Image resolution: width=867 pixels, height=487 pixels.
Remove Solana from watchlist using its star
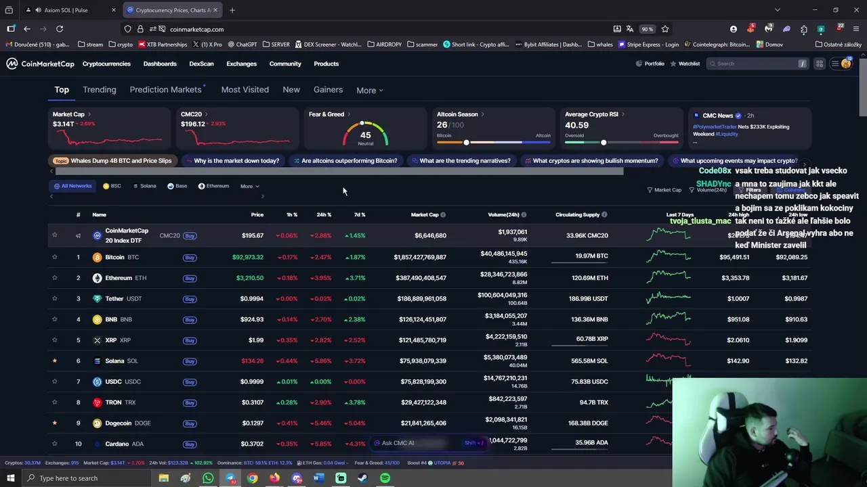[x=55, y=361]
